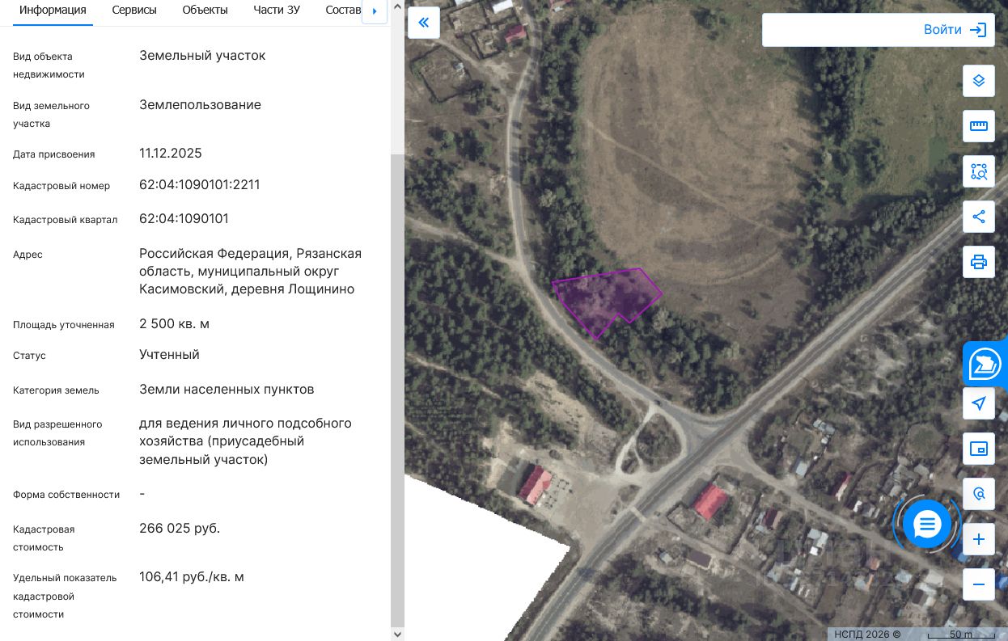Switch to the Информация tab
This screenshot has height=641, width=1008.
point(53,11)
